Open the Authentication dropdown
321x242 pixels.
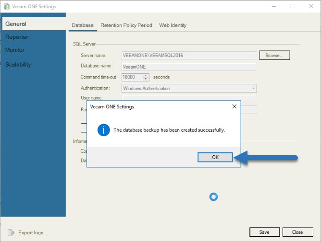point(189,88)
